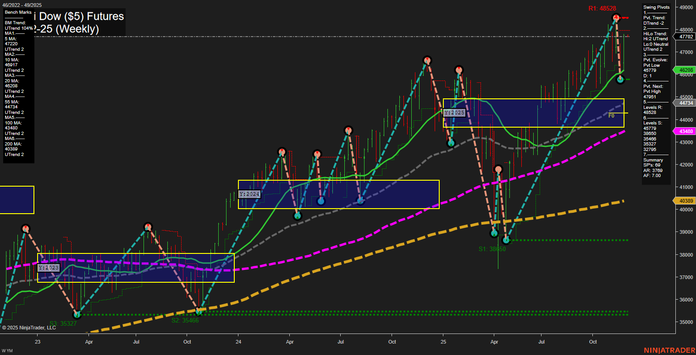The height and width of the screenshot is (355, 696).
Task: Click the 47702 current price marker
Action: 685,36
